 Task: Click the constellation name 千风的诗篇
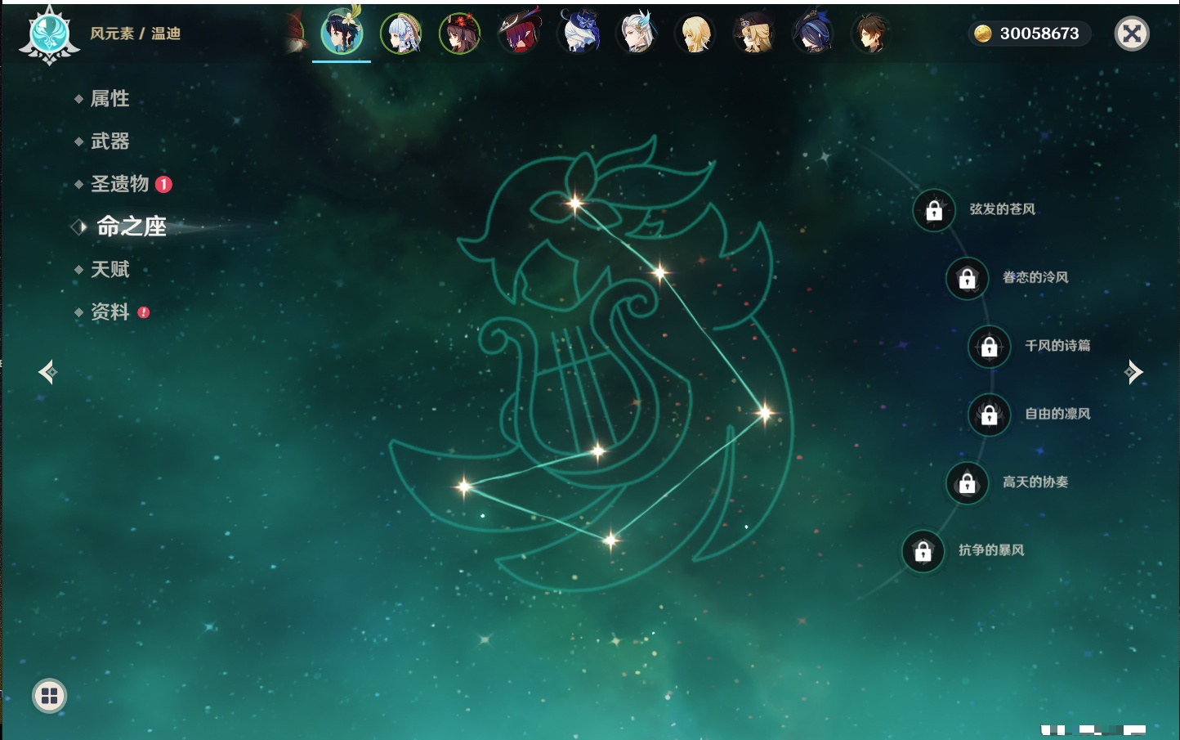[1057, 345]
